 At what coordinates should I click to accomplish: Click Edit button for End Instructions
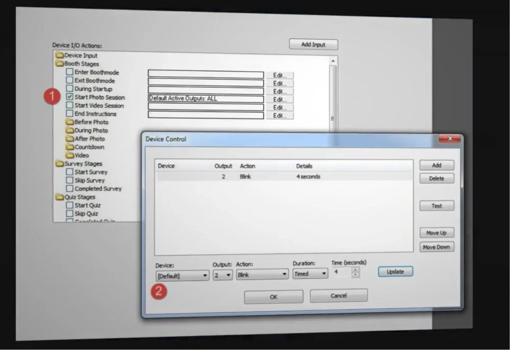point(280,115)
